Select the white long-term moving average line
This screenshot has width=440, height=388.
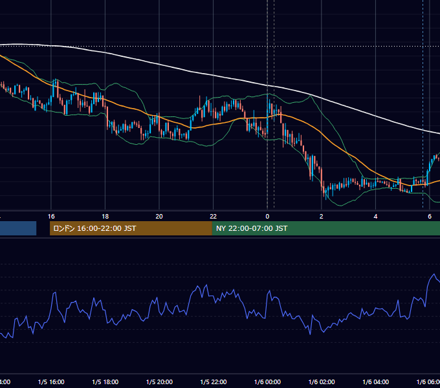pyautogui.click(x=214, y=76)
